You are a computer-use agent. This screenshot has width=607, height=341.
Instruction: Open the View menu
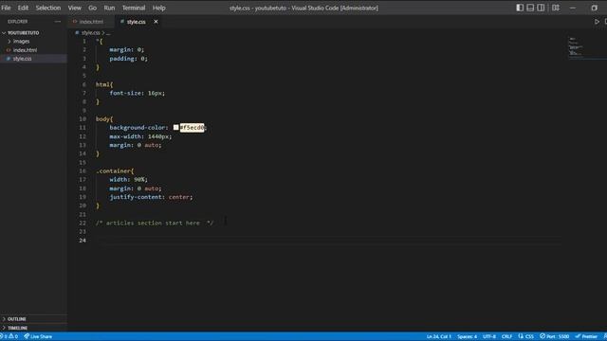point(75,8)
